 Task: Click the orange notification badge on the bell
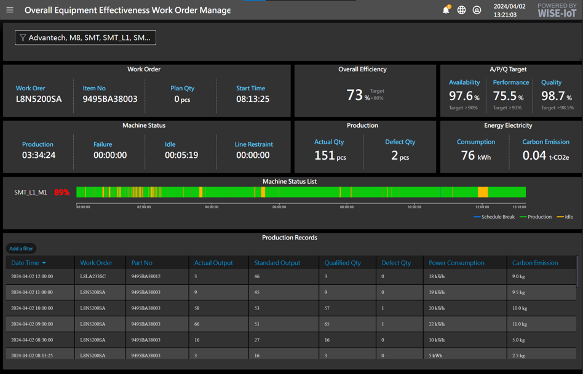450,6
